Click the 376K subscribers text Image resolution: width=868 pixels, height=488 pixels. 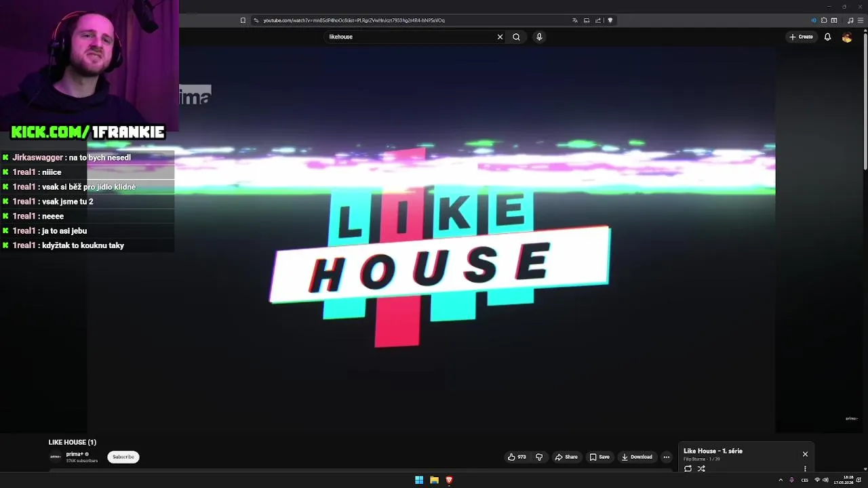(82, 461)
